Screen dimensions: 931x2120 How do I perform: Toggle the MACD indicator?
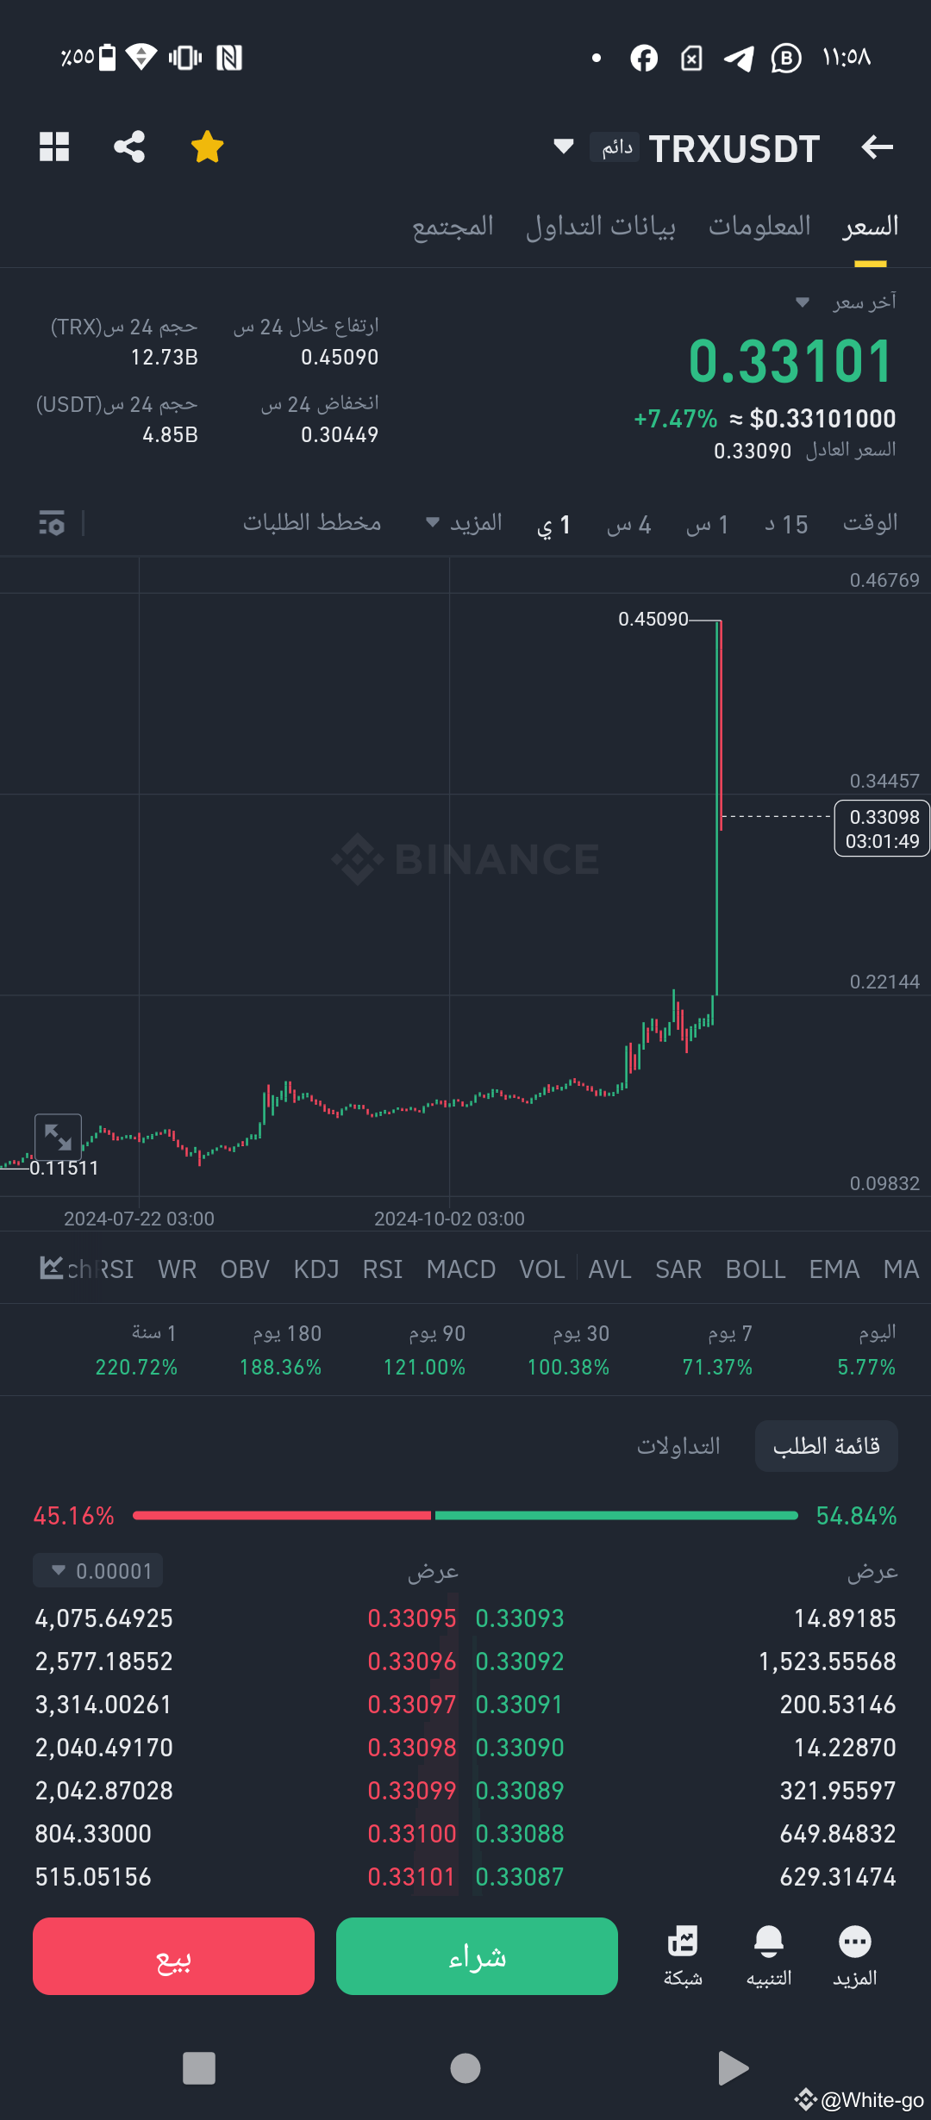click(460, 1269)
